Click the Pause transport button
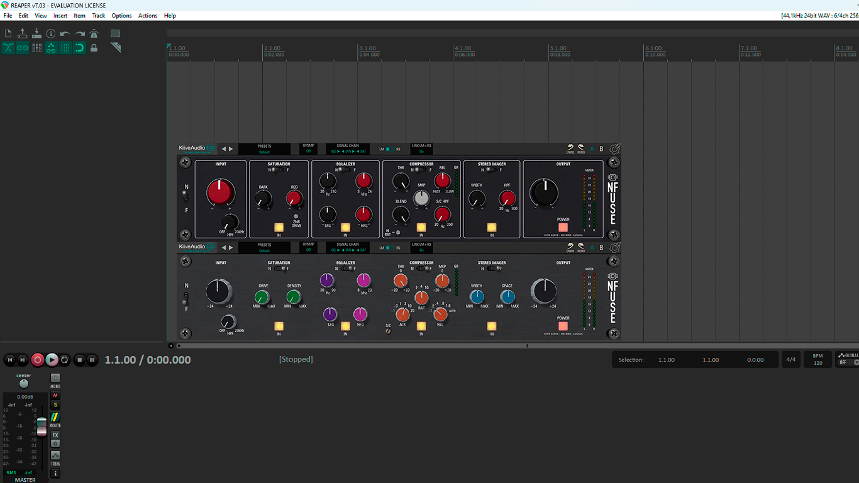This screenshot has height=483, width=859. (92, 360)
